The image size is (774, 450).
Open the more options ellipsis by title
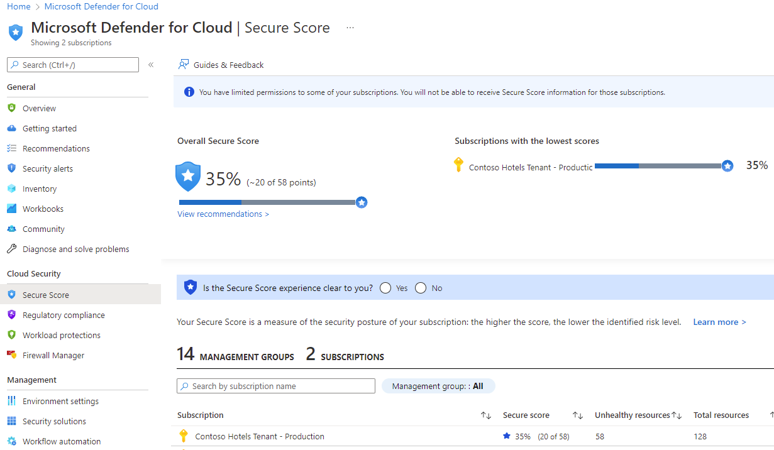[x=350, y=28]
